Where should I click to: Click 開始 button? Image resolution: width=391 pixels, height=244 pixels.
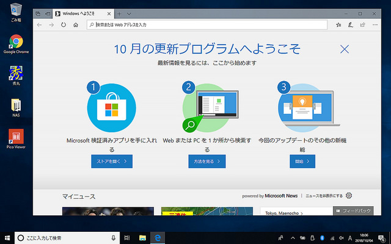302,161
